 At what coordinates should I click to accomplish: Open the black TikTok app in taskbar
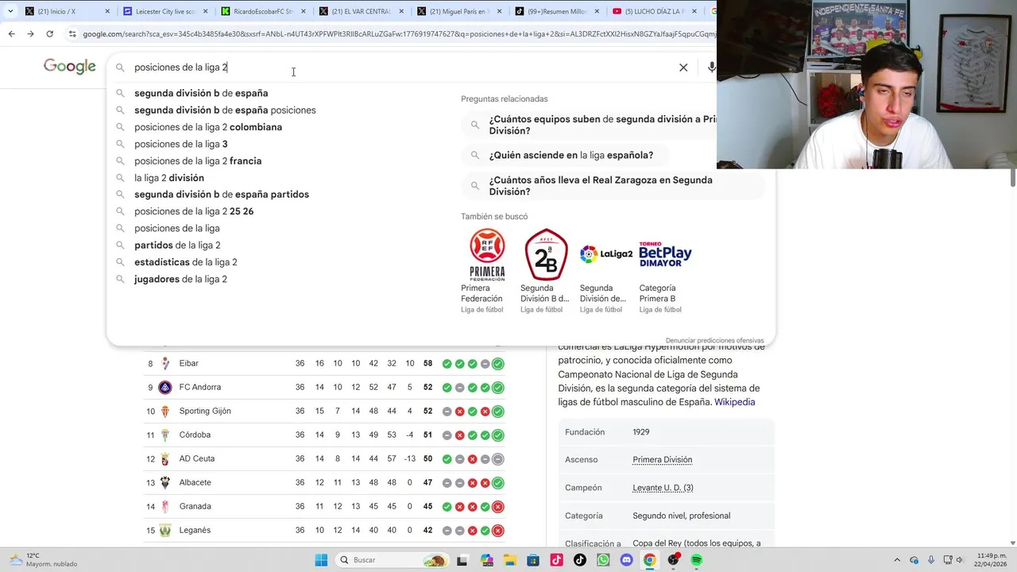click(x=580, y=560)
